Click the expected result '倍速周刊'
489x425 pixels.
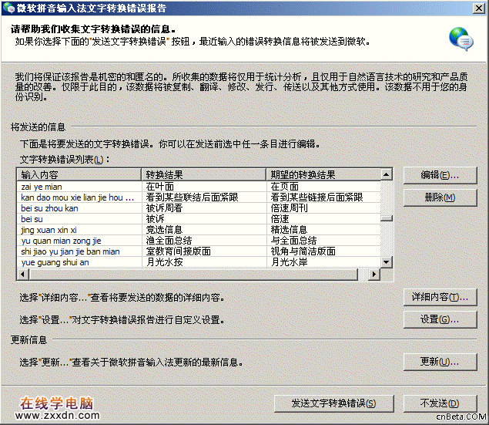click(x=289, y=208)
